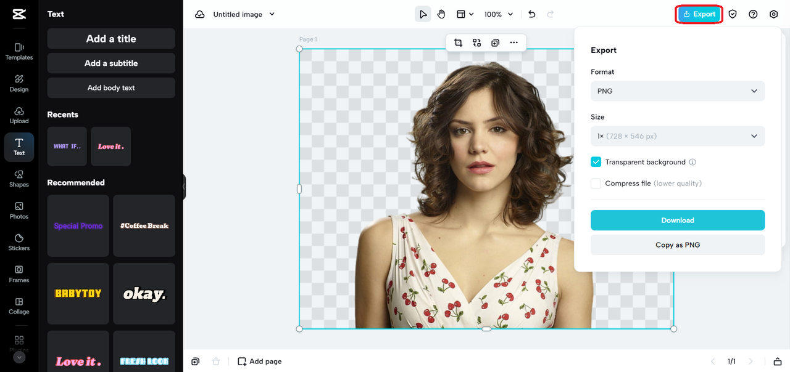Image resolution: width=790 pixels, height=372 pixels.
Task: Go to next page arrow
Action: coord(751,362)
